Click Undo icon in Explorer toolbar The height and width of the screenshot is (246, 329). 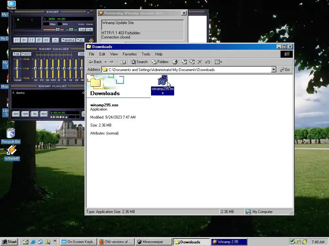tap(207, 62)
